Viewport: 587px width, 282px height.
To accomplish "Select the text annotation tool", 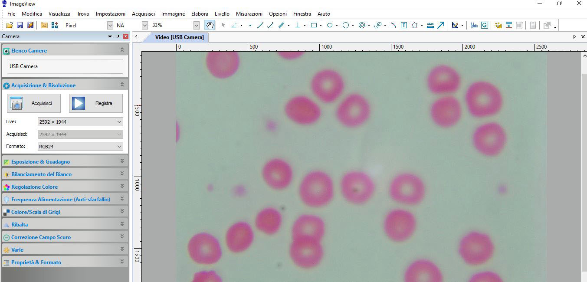I will tap(403, 25).
